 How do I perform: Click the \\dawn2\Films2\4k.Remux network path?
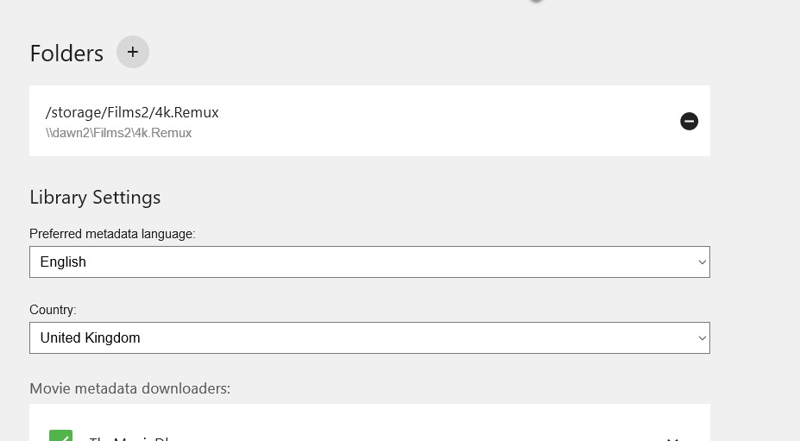point(118,133)
